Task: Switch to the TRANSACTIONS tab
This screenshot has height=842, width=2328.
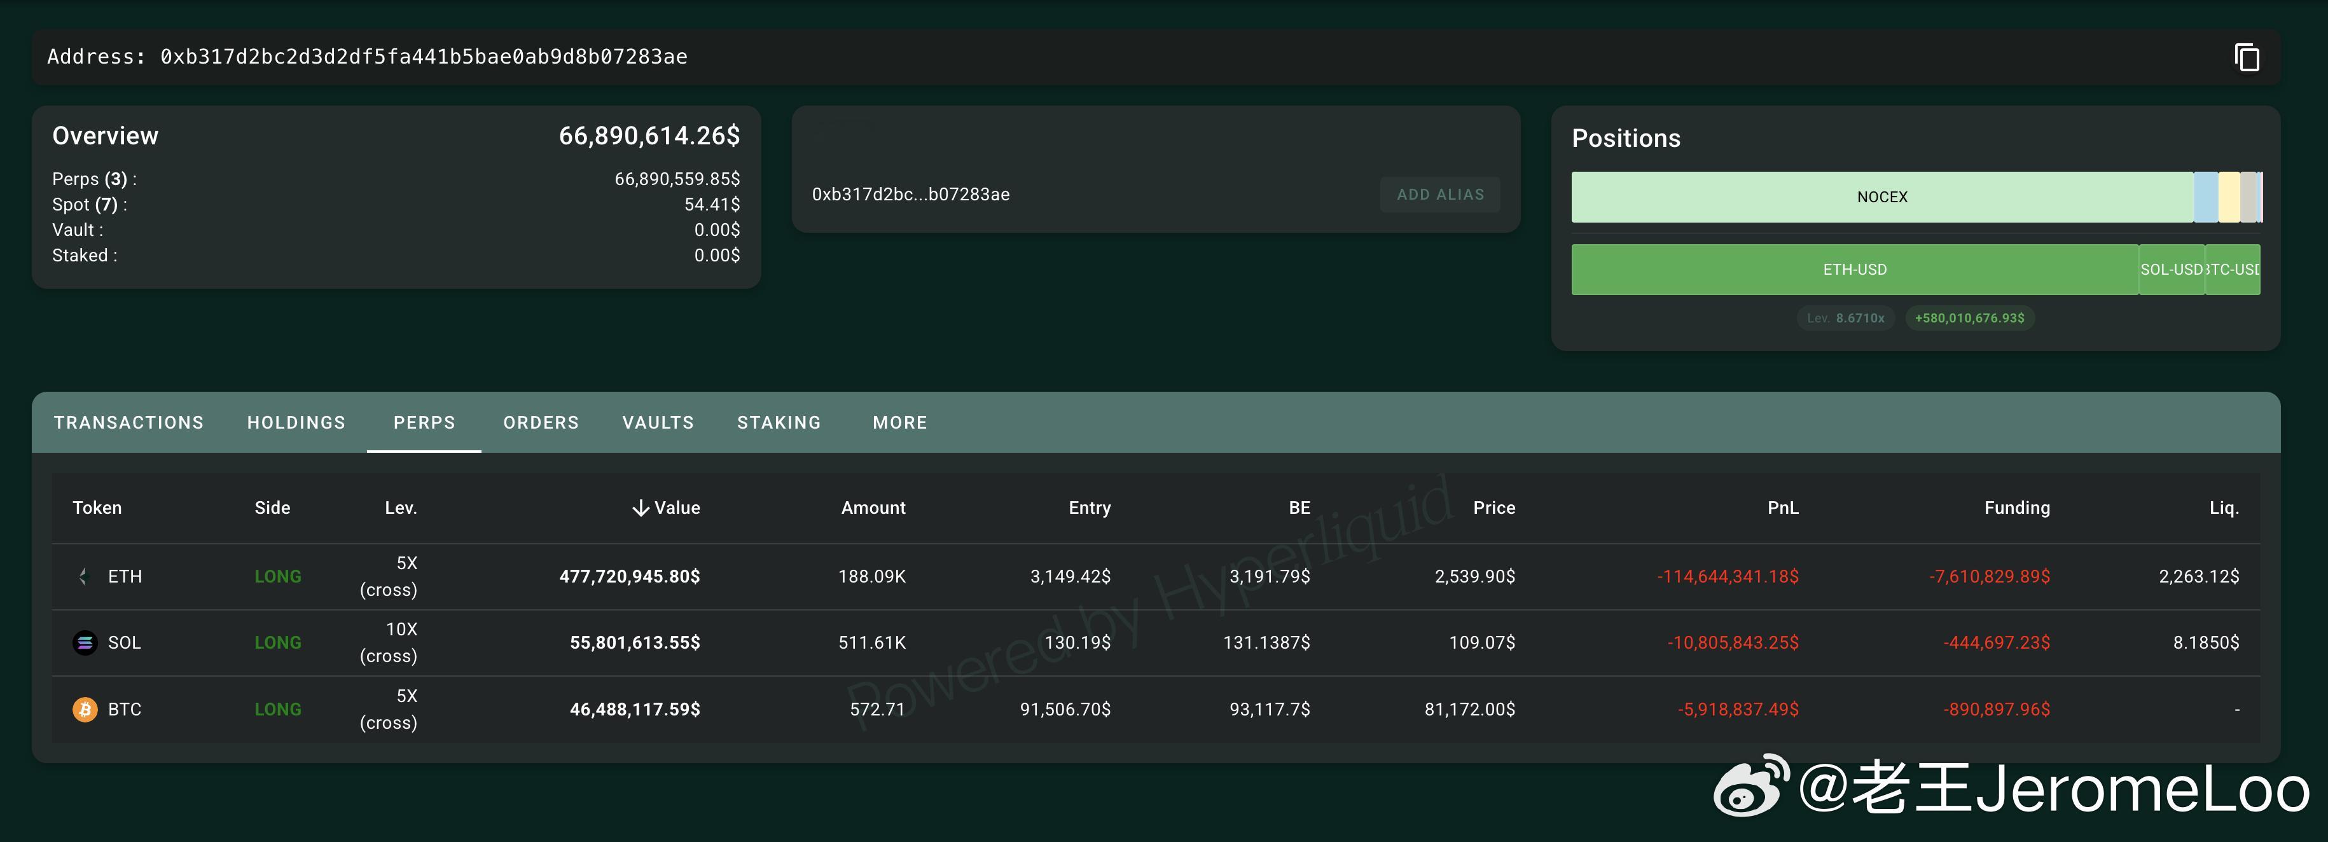Action: coord(128,423)
